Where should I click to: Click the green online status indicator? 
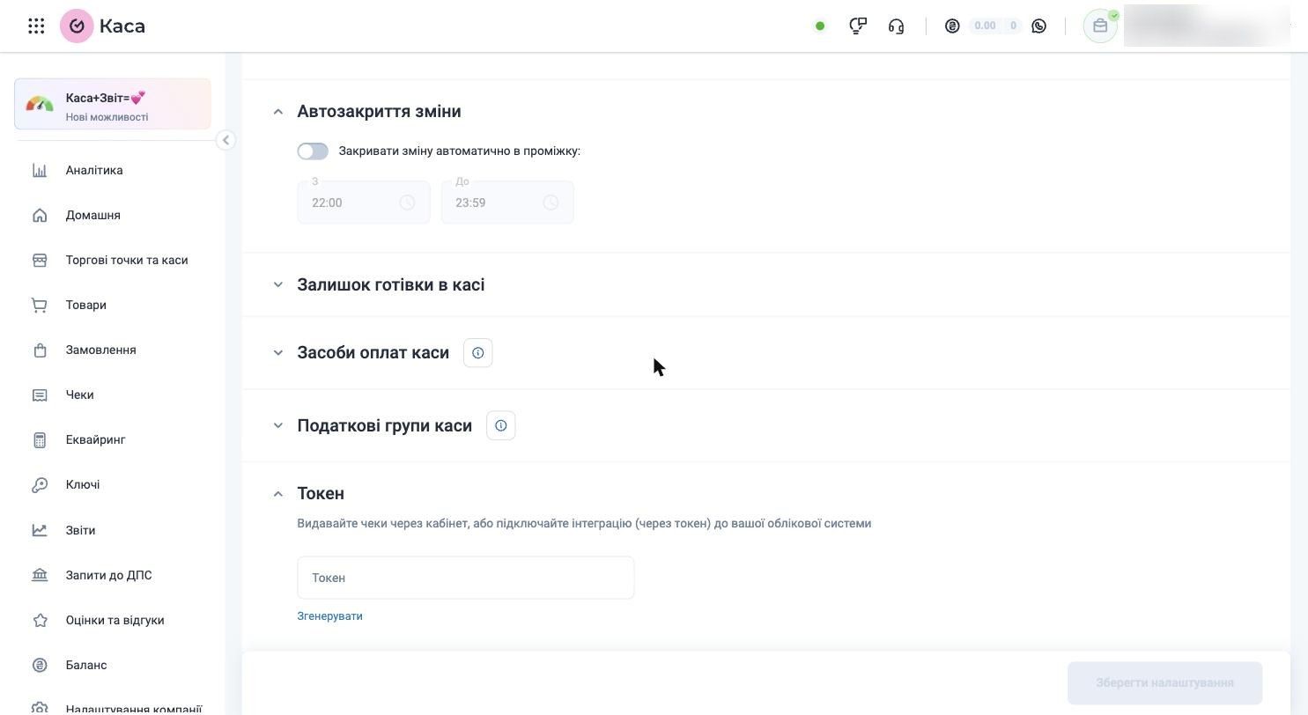coord(820,26)
